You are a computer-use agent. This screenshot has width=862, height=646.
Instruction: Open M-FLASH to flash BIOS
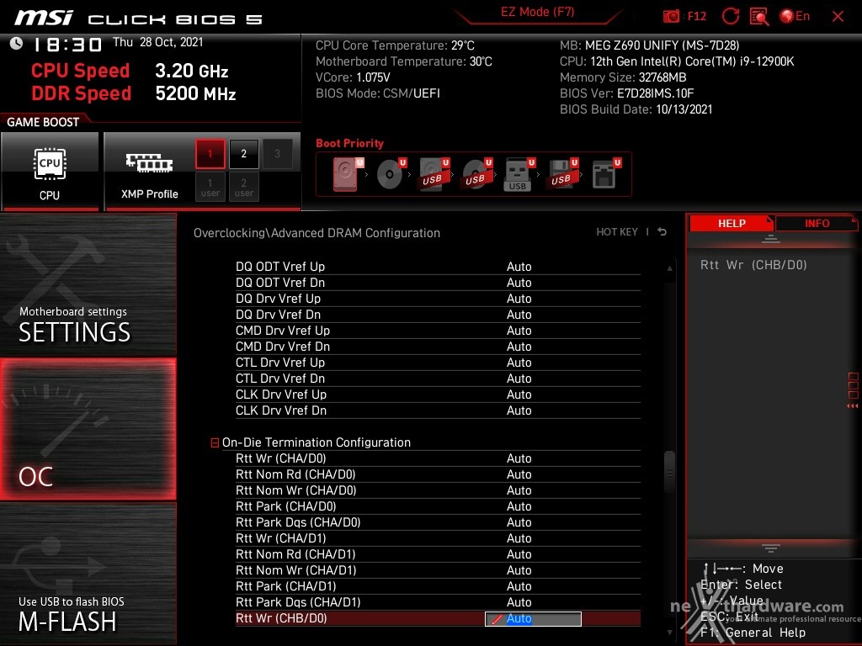(88, 574)
